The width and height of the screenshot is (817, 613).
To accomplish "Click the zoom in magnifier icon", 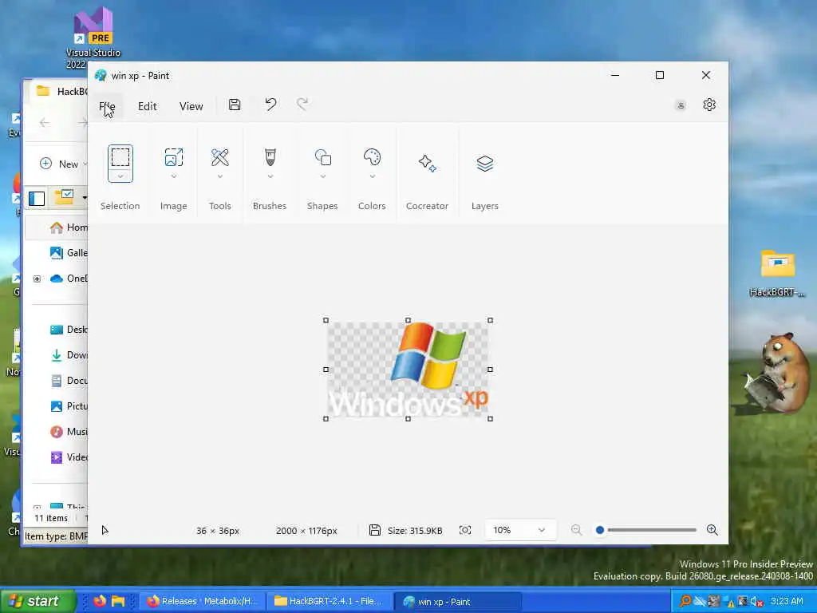I will click(712, 530).
